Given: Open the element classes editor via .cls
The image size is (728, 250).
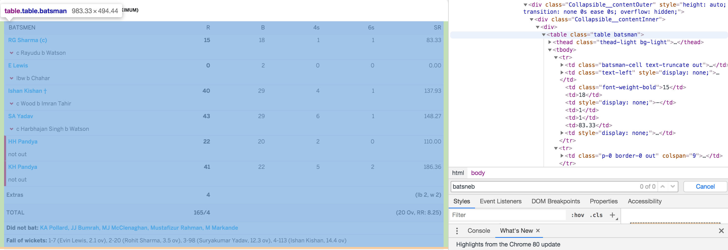Looking at the screenshot, I should (597, 215).
